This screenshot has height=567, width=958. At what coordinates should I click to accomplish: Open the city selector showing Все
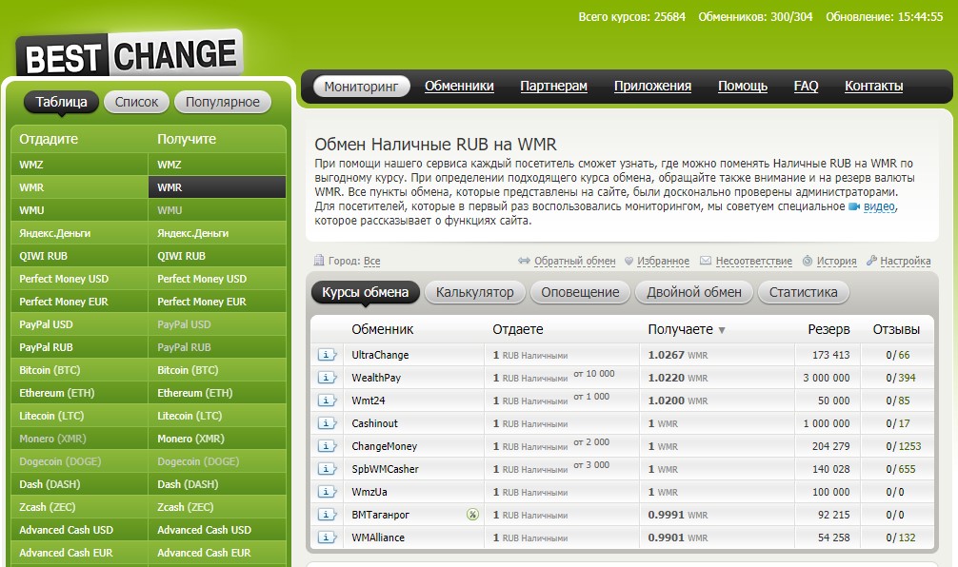[371, 261]
